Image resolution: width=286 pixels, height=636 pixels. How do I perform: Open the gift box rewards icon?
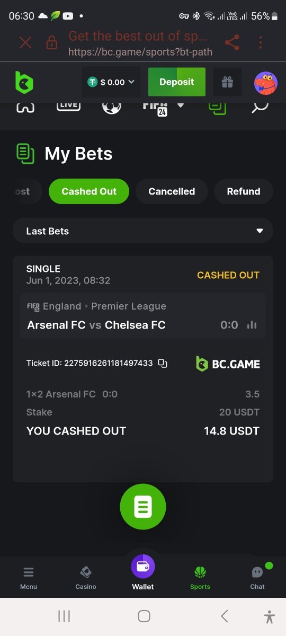(227, 82)
